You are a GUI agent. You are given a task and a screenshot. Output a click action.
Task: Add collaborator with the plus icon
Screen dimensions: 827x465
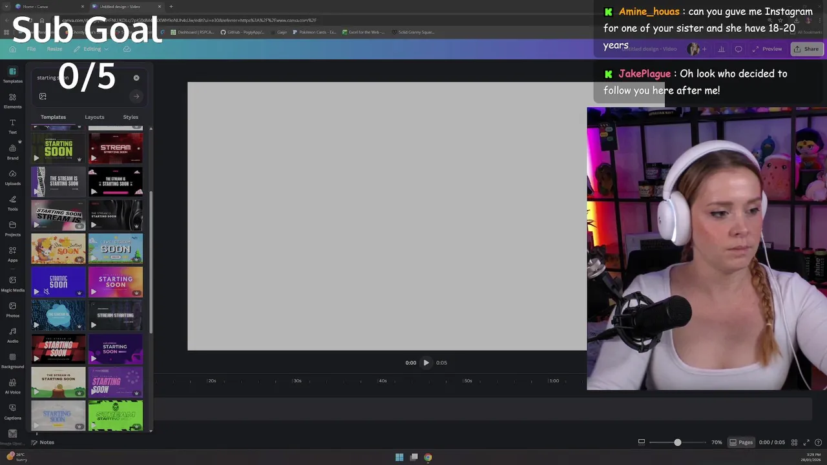(x=704, y=49)
